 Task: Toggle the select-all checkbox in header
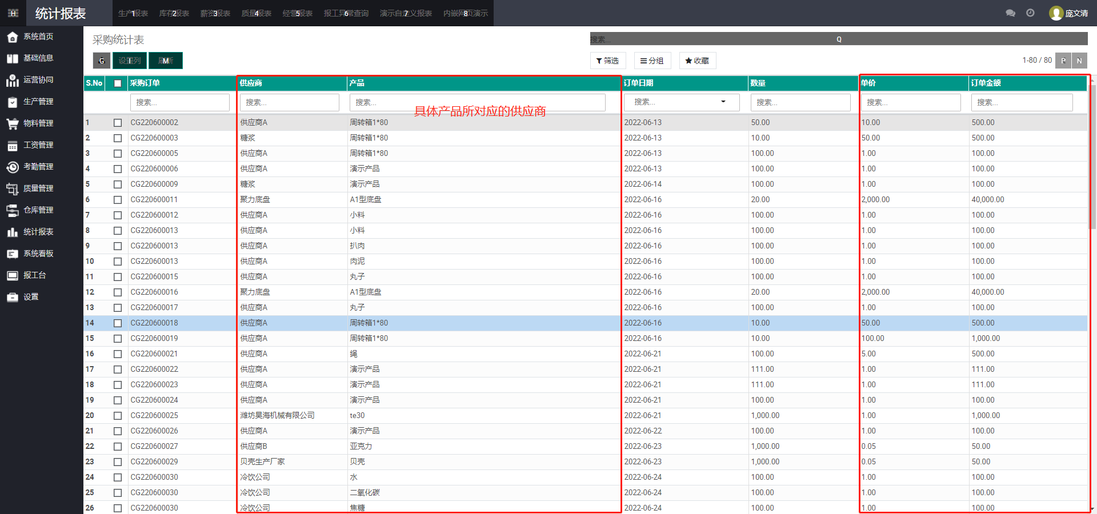tap(118, 83)
